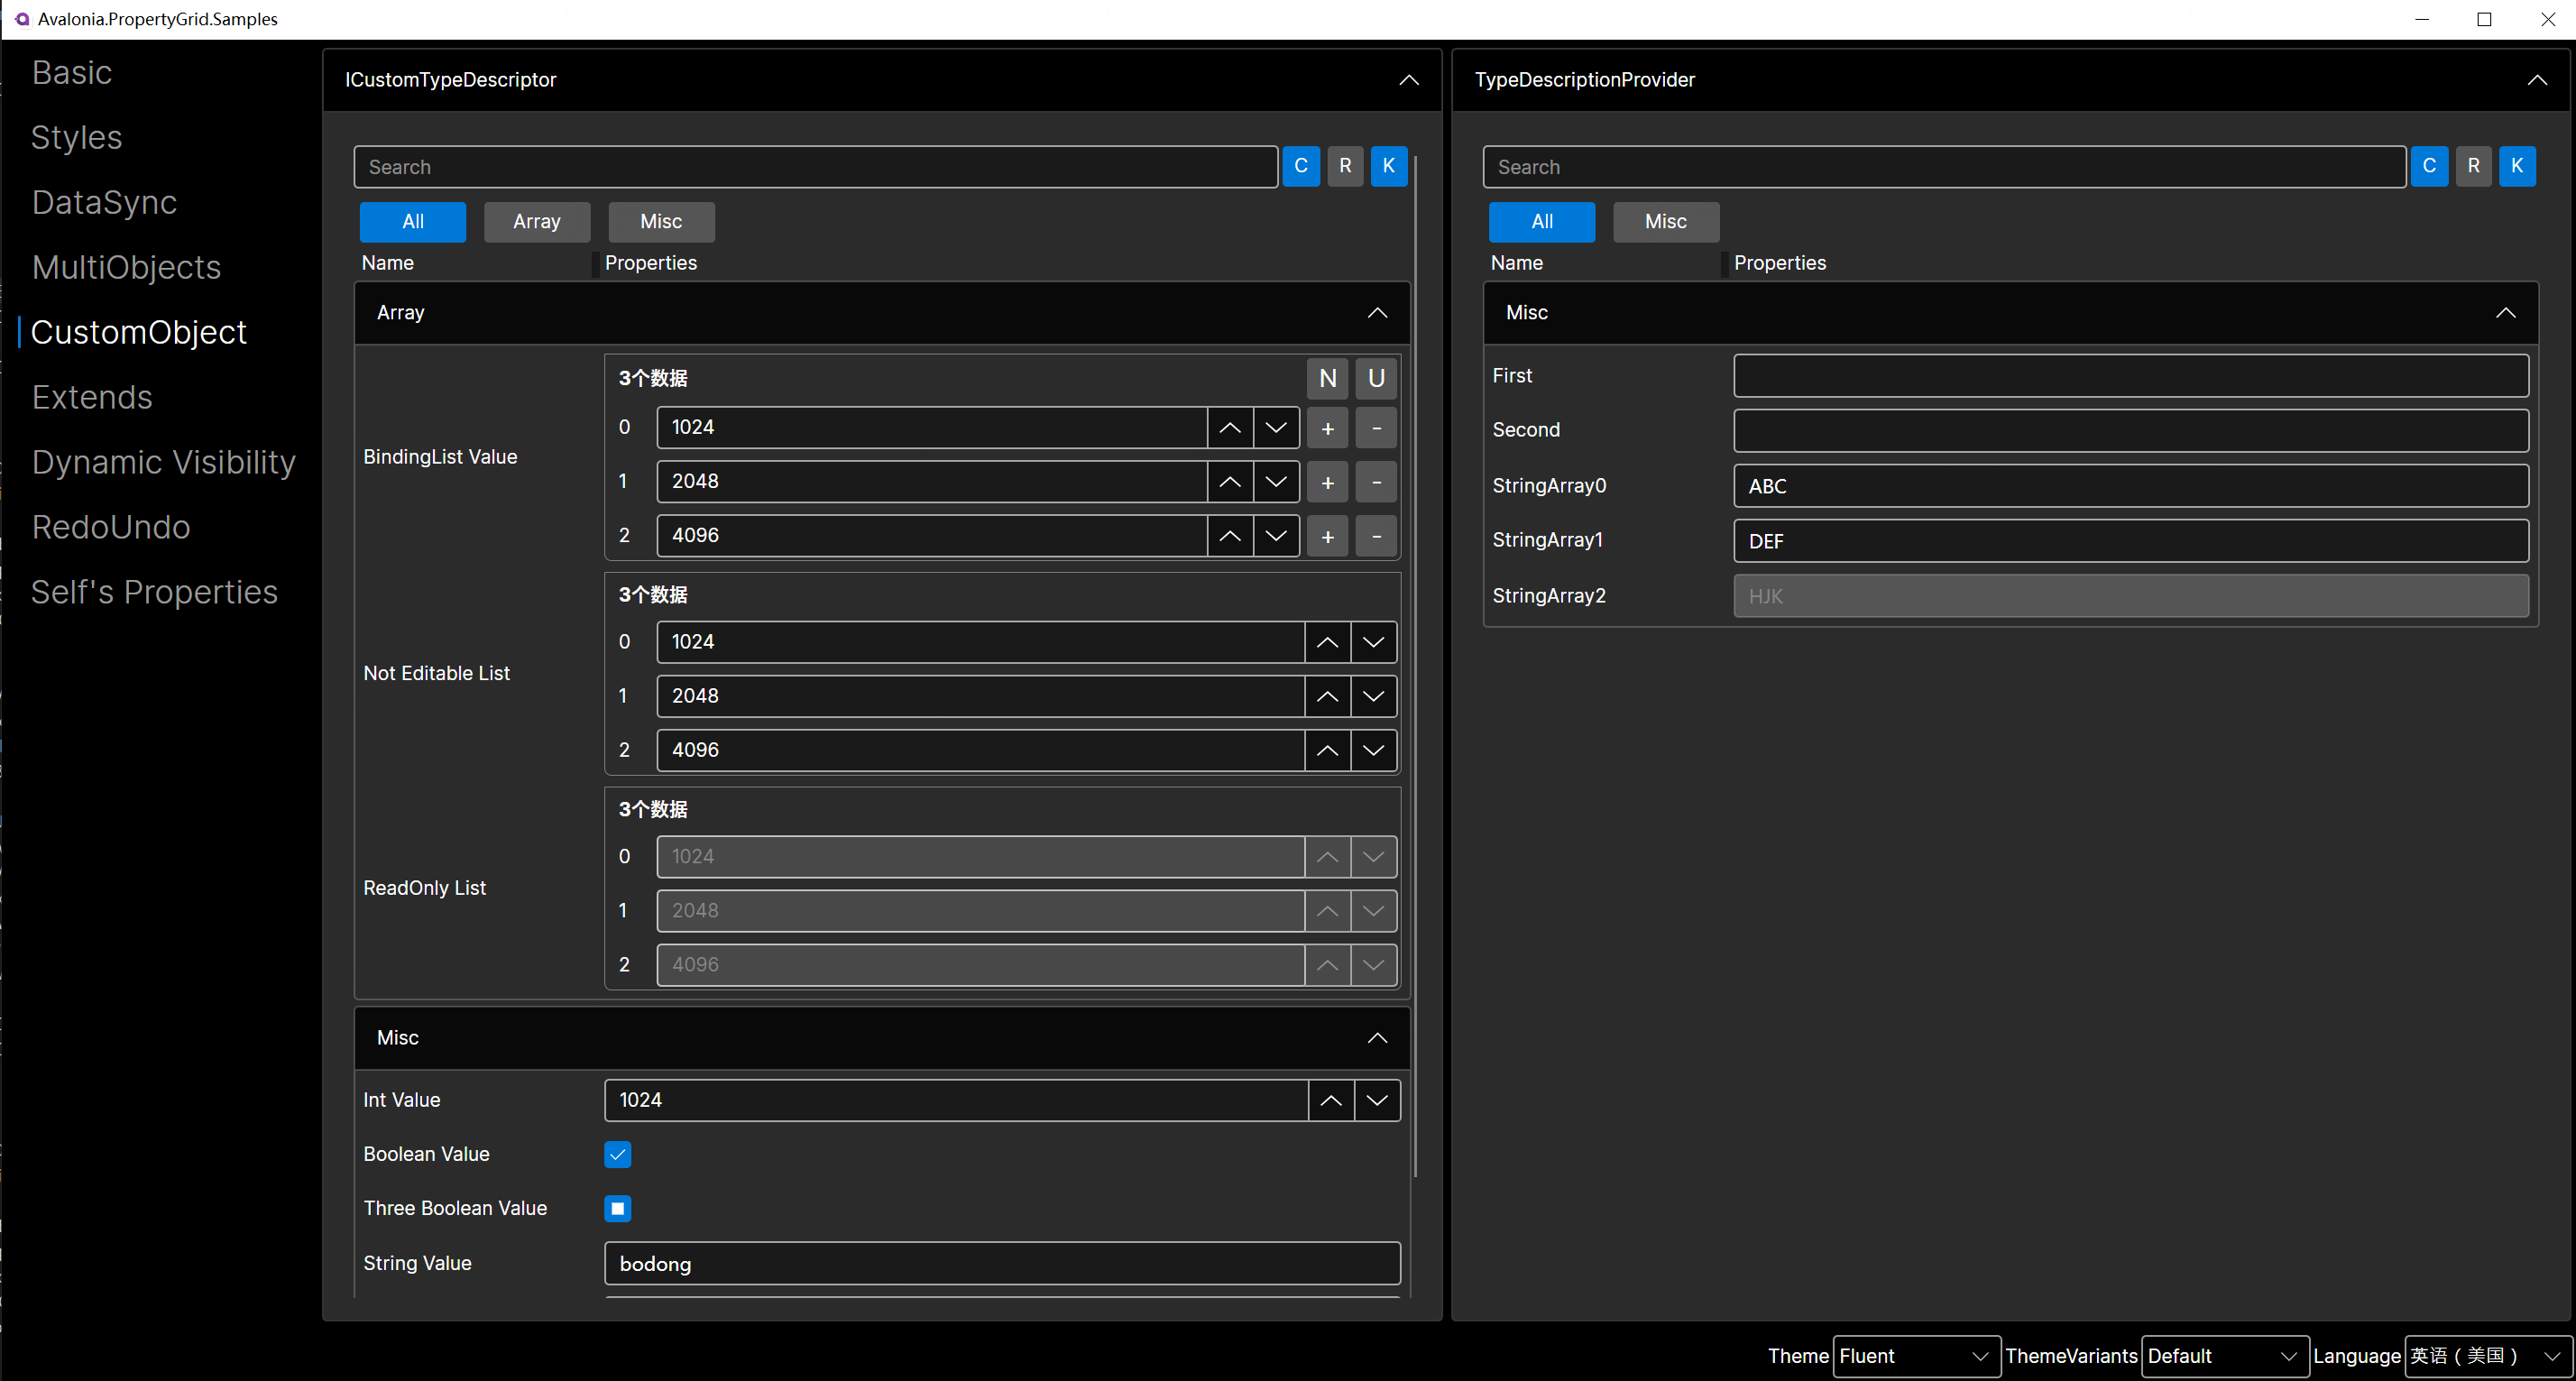Click the N button next to BindingList Value
The image size is (2576, 1381).
point(1327,376)
